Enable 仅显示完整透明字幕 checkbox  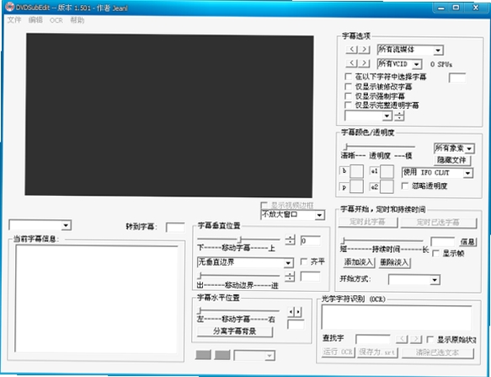click(348, 105)
